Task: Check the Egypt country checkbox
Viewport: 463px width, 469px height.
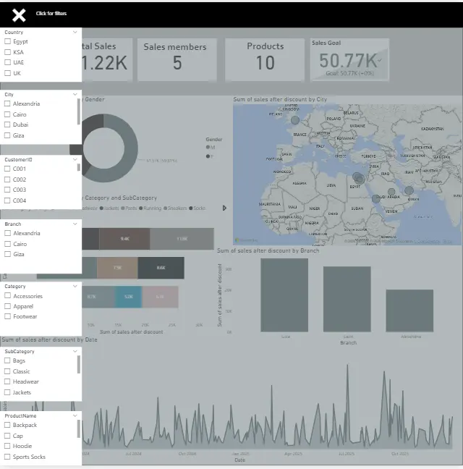Action: click(8, 41)
